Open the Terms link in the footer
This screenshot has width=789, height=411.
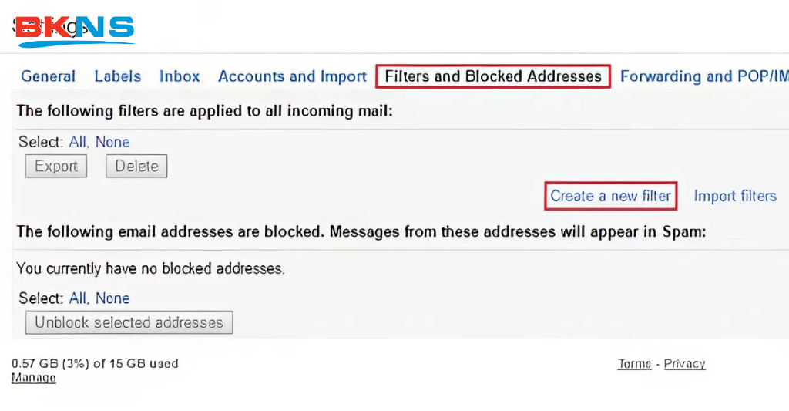(x=634, y=364)
